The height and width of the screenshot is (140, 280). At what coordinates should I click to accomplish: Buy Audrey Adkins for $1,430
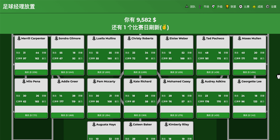(213, 115)
